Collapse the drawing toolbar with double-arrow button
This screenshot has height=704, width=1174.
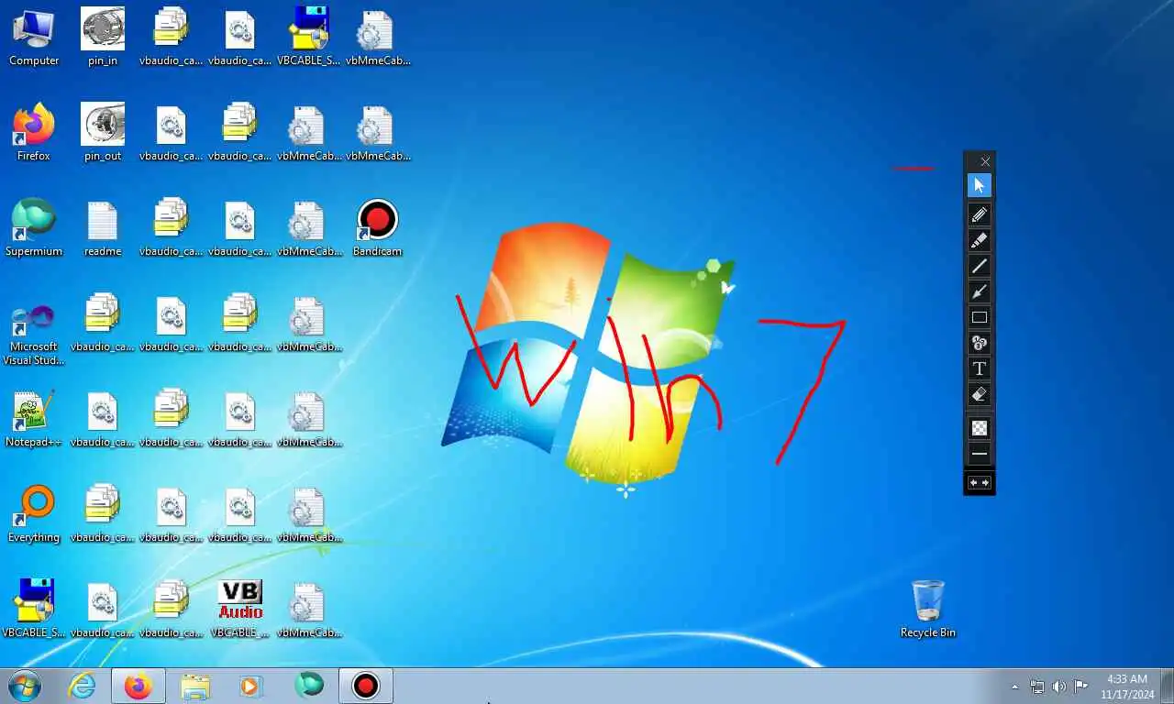980,483
